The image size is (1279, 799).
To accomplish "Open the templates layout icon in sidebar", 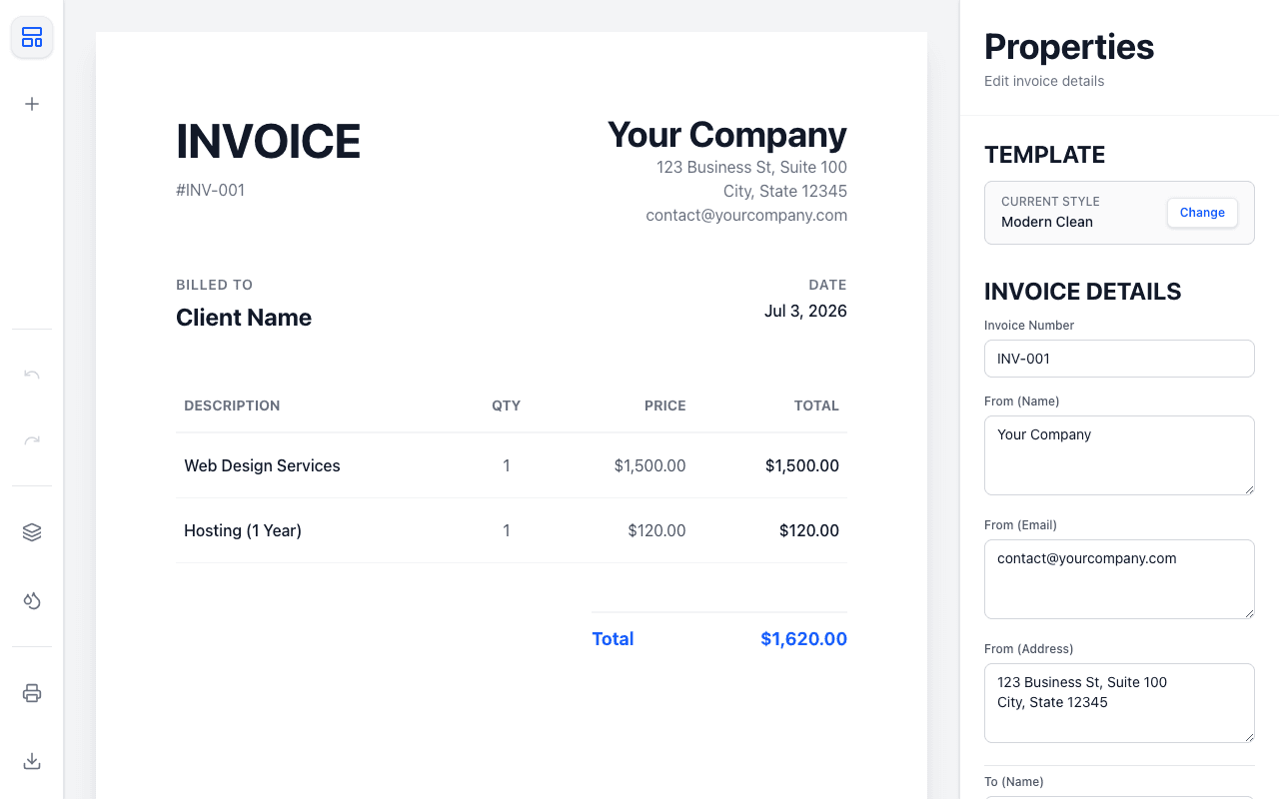I will pos(32,38).
